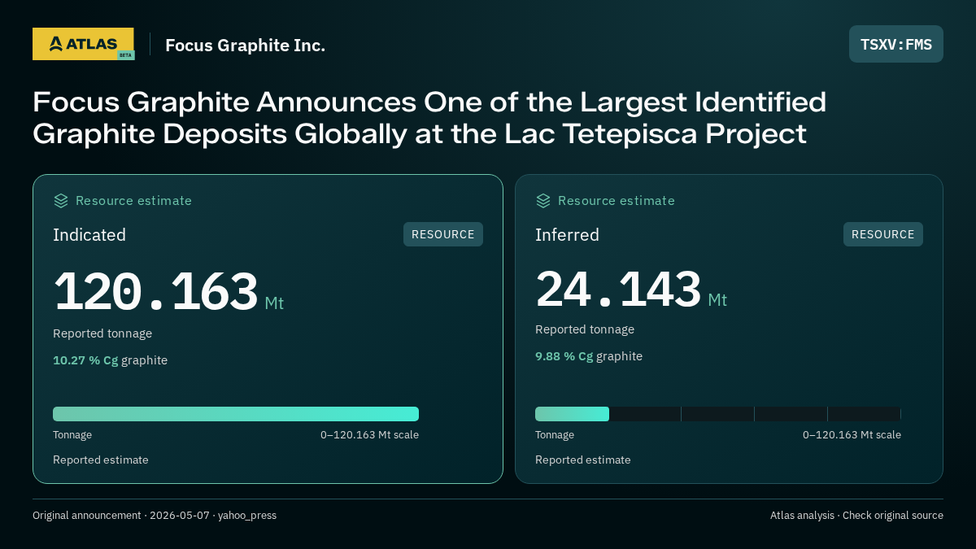This screenshot has width=976, height=549.
Task: Click the RESOURCE tag on Inferred card
Action: coord(883,234)
